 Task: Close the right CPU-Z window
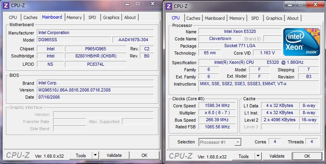pos(315,4)
